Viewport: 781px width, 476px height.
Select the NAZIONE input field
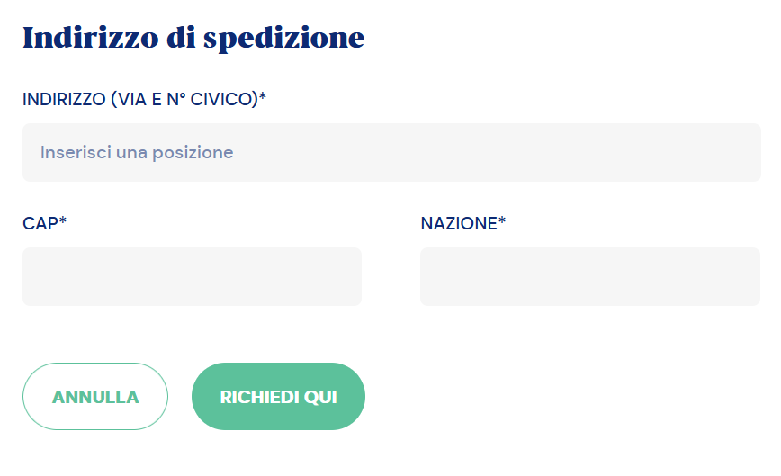tap(589, 276)
